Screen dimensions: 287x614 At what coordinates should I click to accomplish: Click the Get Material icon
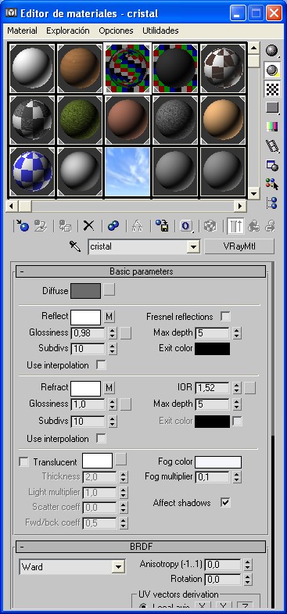click(23, 226)
